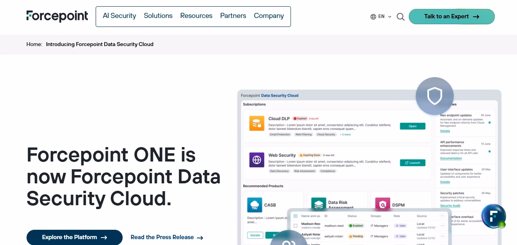Click Details link under Neo endpoint updates

(445, 131)
